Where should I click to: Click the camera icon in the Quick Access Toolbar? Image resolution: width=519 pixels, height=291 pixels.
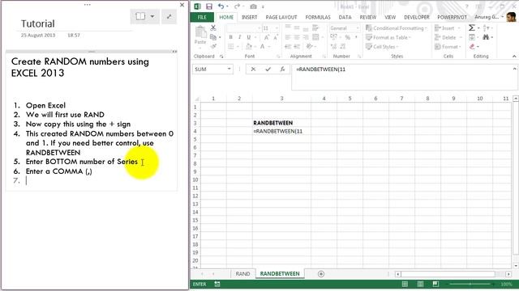click(x=253, y=6)
